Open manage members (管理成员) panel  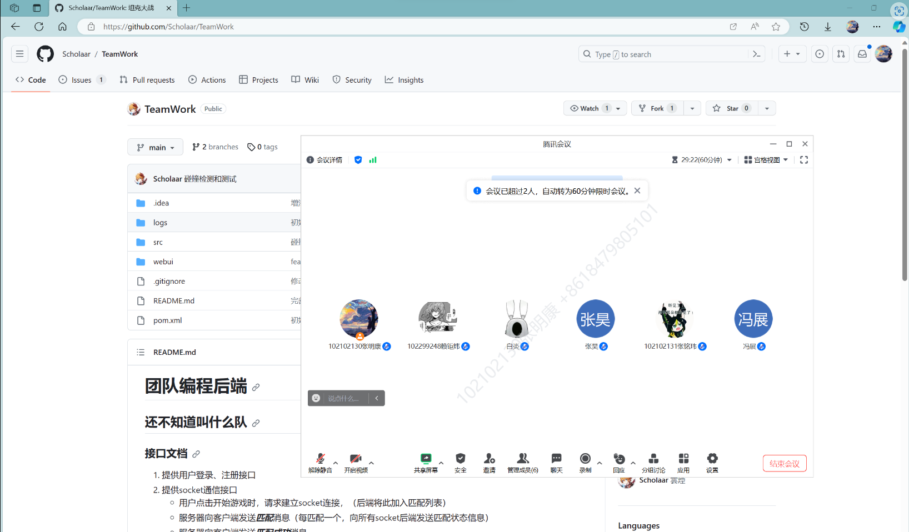click(523, 463)
